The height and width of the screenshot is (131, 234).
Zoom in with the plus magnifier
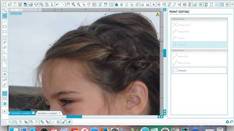click(73, 5)
